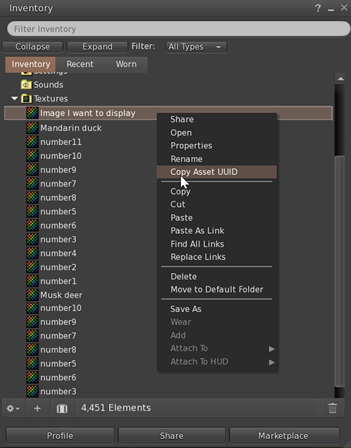This screenshot has height=448, width=351.
Task: Open the gear options menu at bottom
Action: [13, 408]
